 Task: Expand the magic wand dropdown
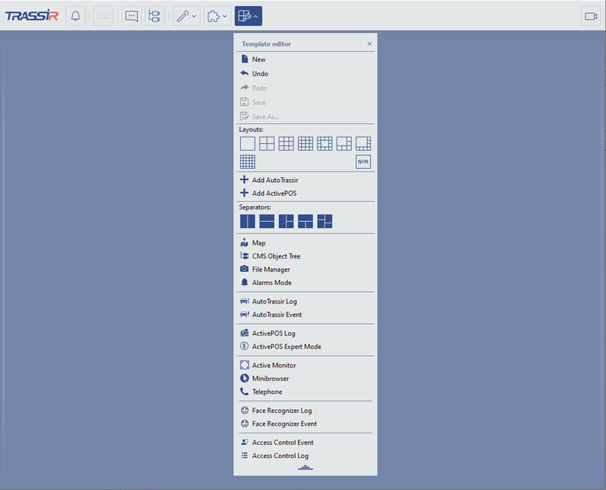pyautogui.click(x=187, y=16)
